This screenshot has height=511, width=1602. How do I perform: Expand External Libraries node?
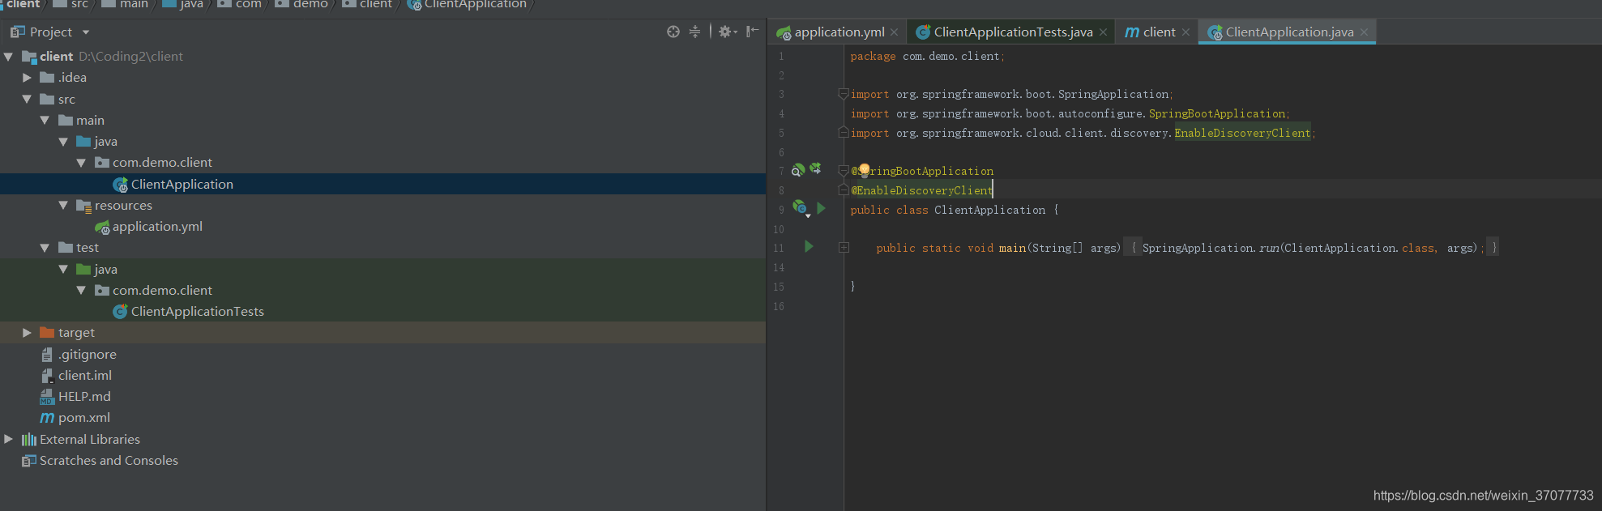point(9,439)
